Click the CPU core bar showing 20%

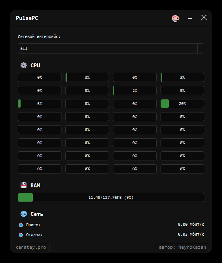tap(182, 103)
